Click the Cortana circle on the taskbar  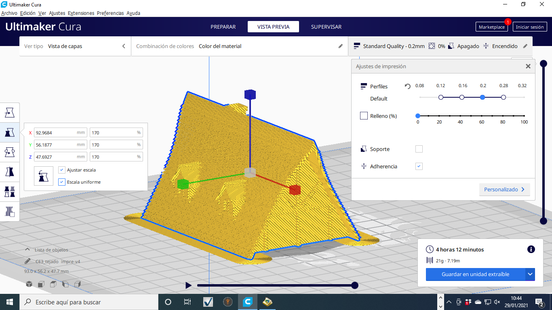[x=168, y=302]
